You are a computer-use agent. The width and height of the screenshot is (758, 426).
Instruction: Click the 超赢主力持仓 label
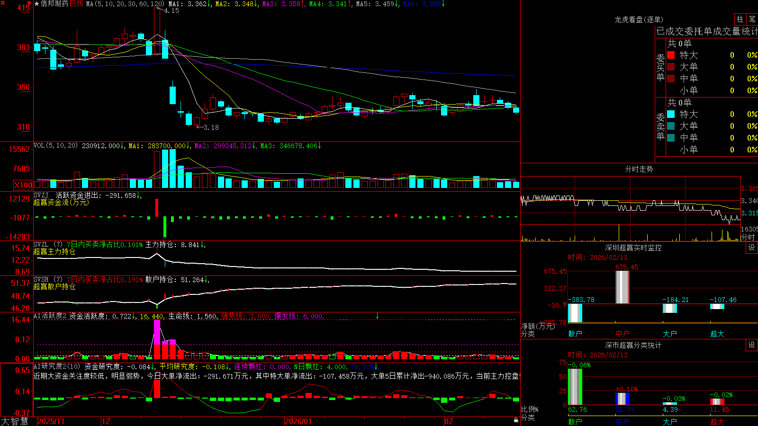[x=54, y=251]
